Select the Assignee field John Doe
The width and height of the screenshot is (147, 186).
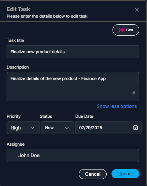pos(73,156)
